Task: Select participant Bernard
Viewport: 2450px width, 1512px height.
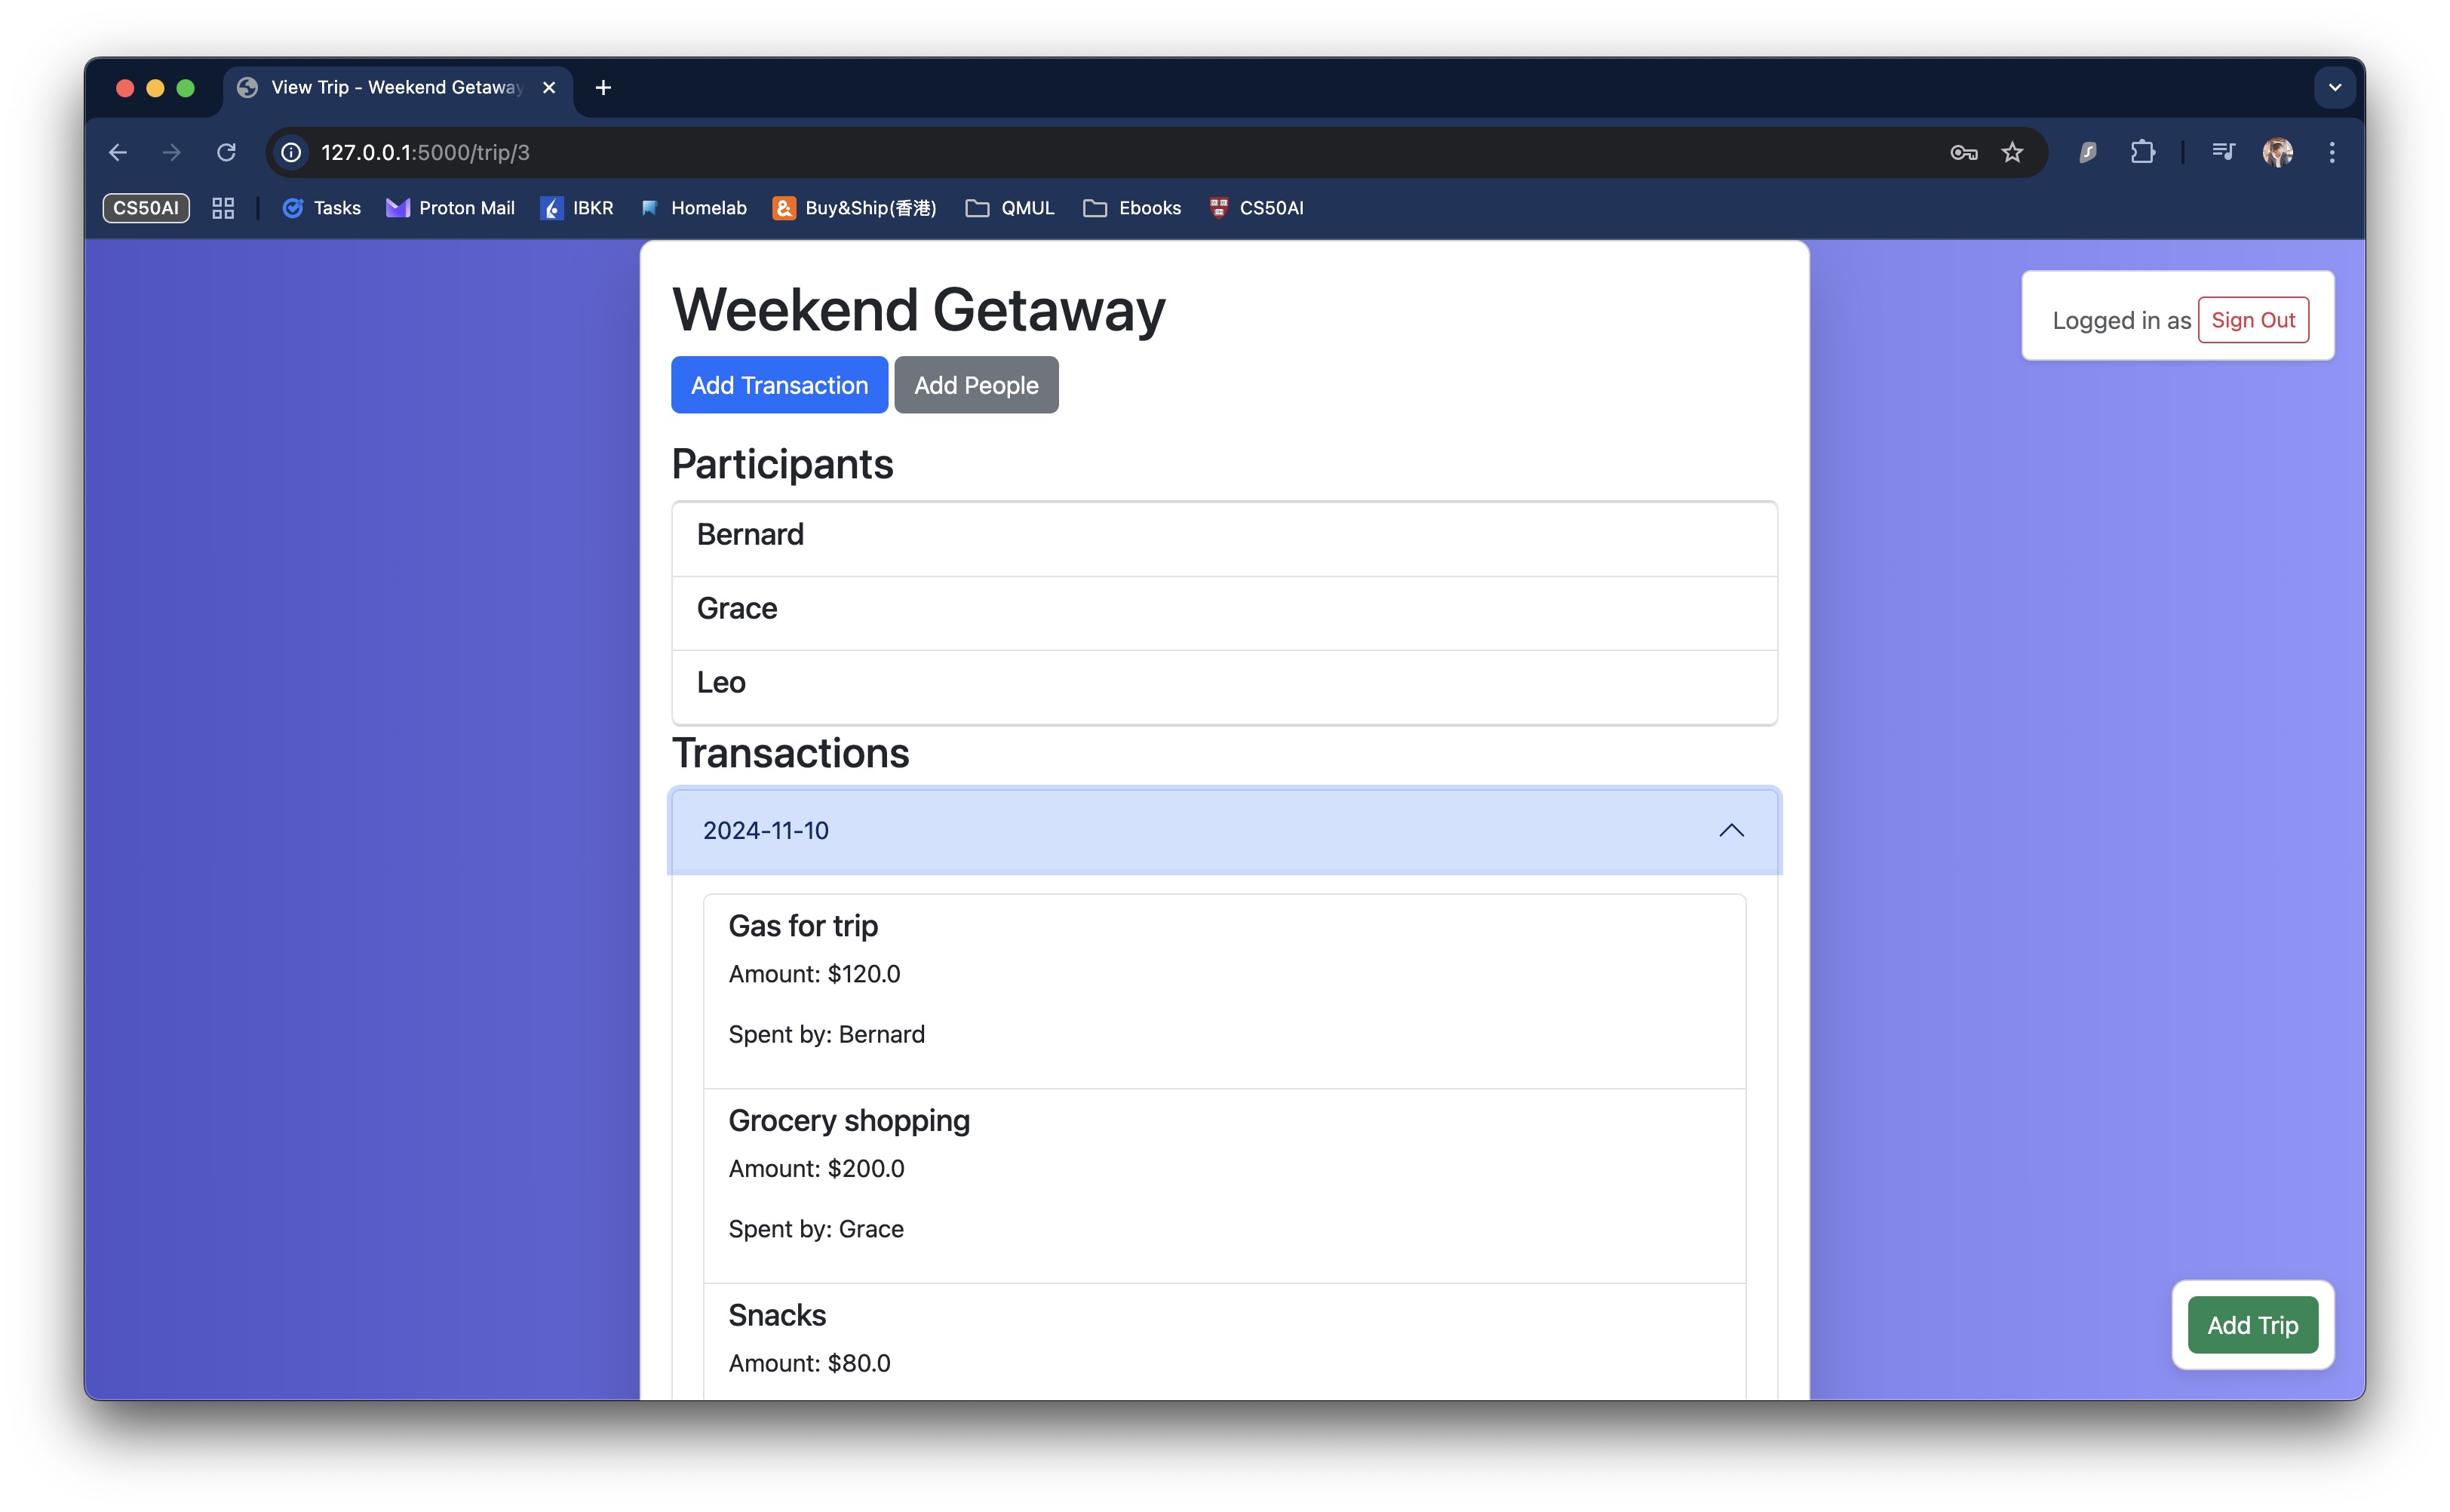Action: coord(1224,538)
